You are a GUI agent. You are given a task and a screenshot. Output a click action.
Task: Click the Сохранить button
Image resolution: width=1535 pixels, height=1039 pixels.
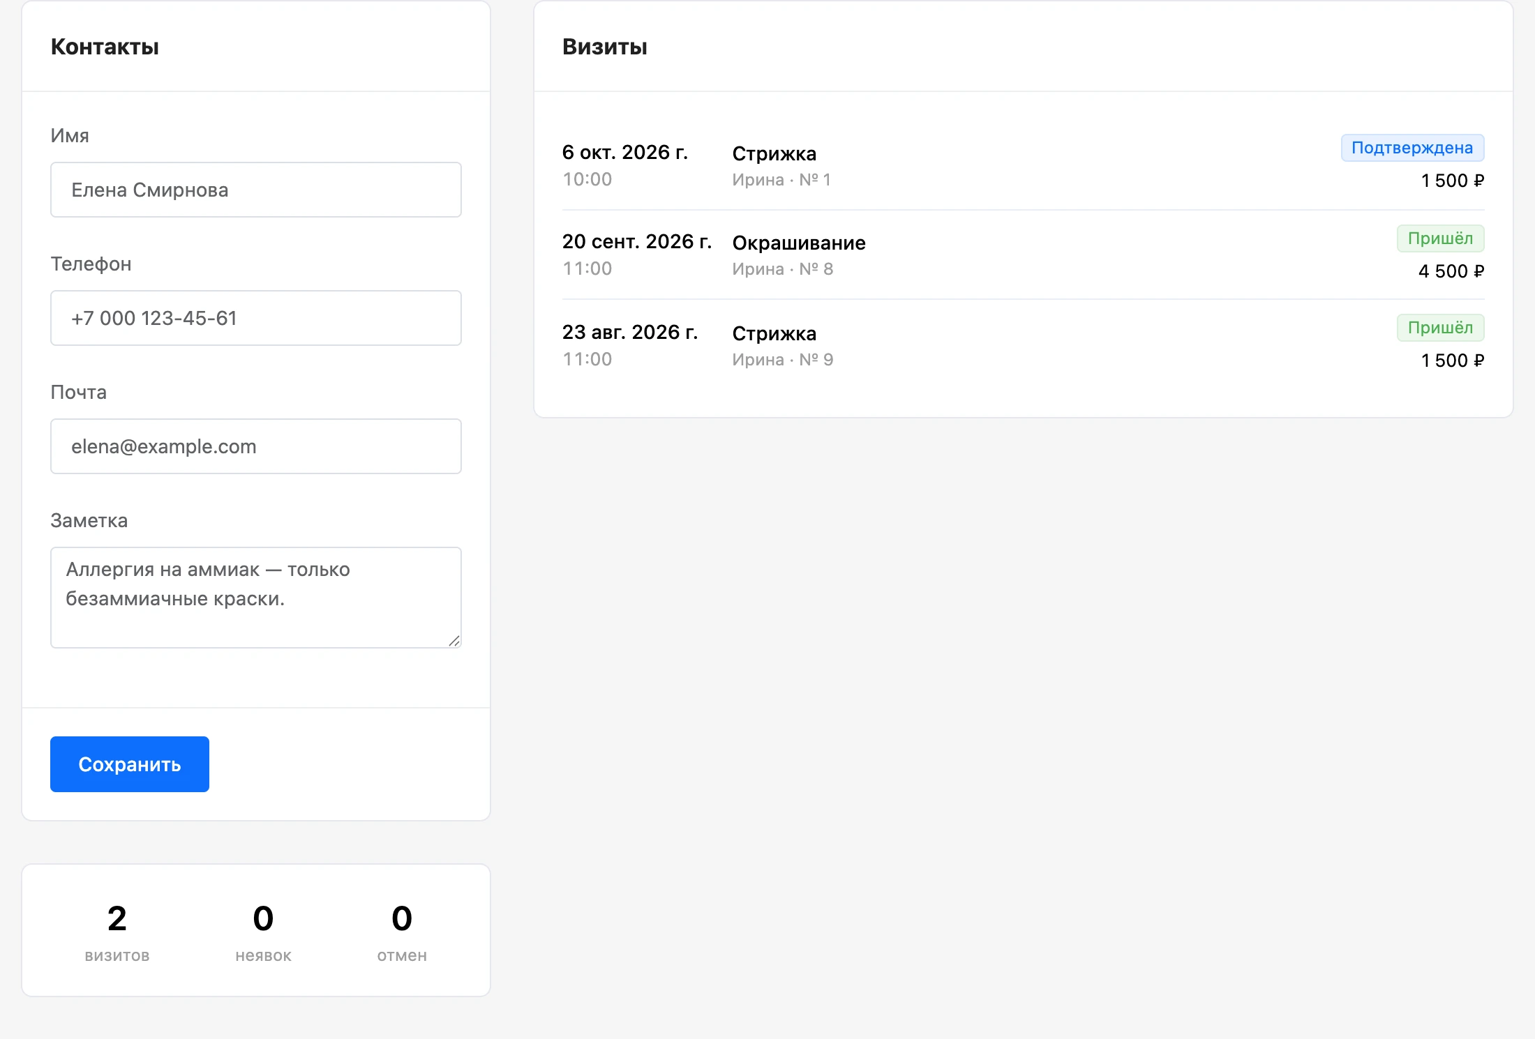tap(130, 764)
